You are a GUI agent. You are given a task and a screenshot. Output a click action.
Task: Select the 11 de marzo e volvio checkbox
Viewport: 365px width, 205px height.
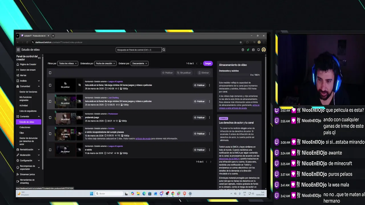(x=50, y=150)
